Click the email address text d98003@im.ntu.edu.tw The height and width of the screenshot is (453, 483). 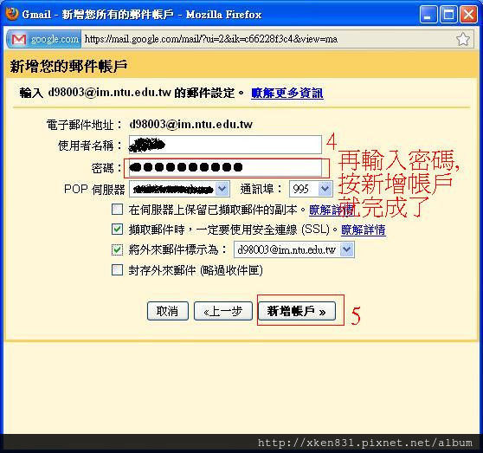tap(191, 124)
